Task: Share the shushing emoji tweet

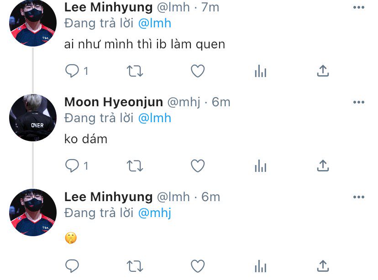Action: (323, 265)
